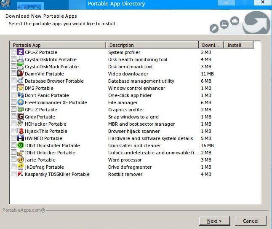Viewport: 272px width, 229px height.
Task: Tick the Gridy Portable checkbox
Action: pyautogui.click(x=13, y=116)
